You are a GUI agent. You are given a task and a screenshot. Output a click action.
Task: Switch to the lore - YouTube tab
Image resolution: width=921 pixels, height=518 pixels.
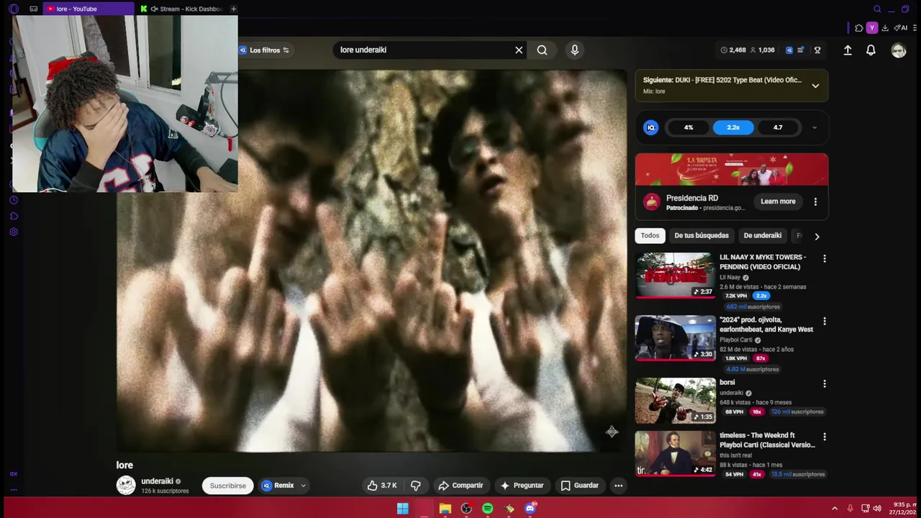coord(88,9)
